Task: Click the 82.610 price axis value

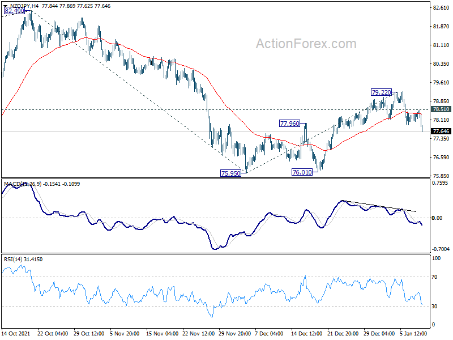Action: [441, 8]
